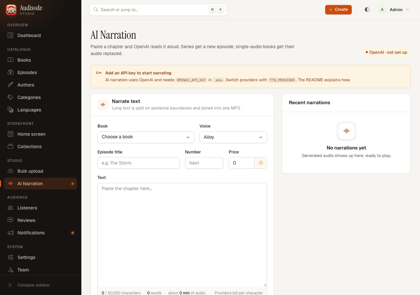The image size is (420, 295).
Task: Click the waveform icon under Recent narrations
Action: pyautogui.click(x=346, y=131)
